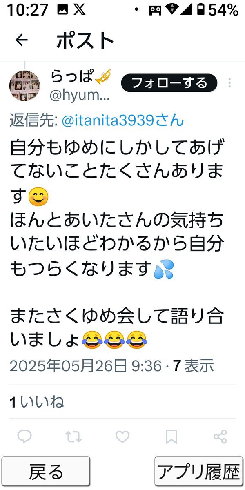Viewport: 245px width, 490px height.
Task: Open the three-dot post options menu
Action: [x=229, y=83]
